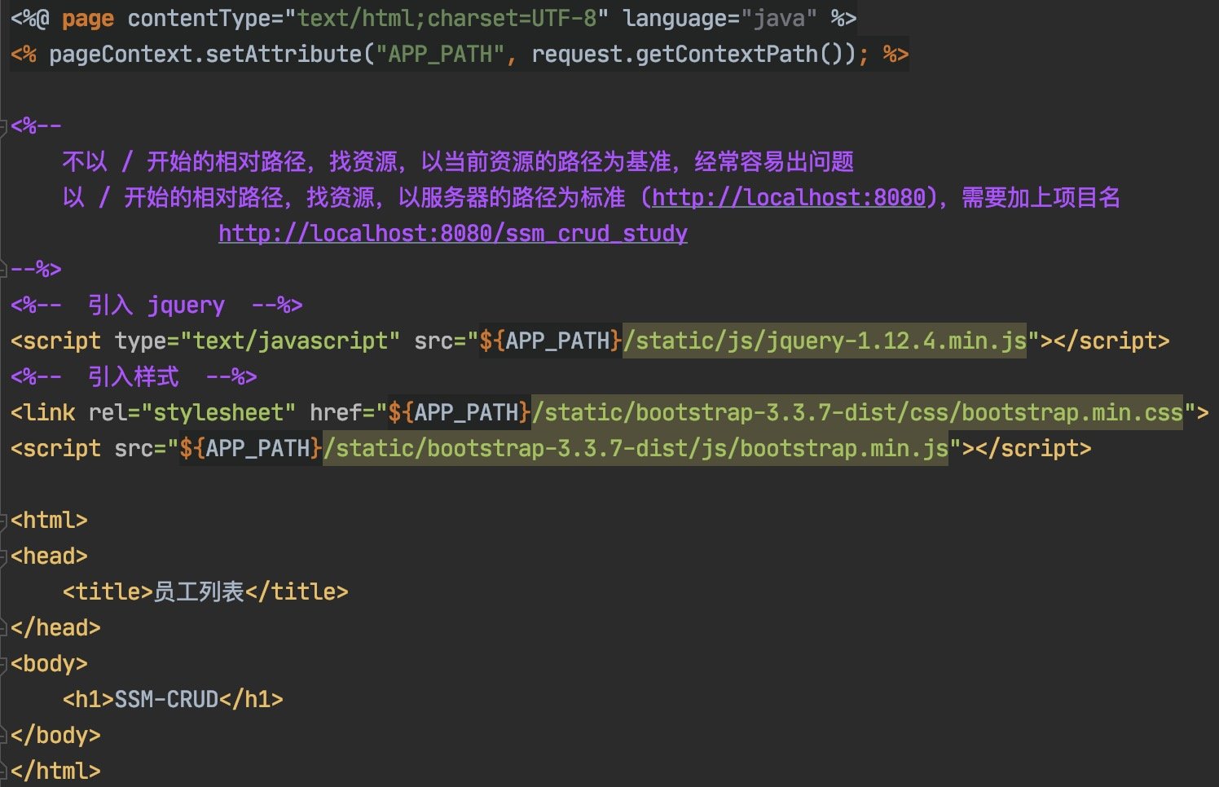The image size is (1219, 787).
Task: Click /static/js/jquery-1.12.4.min.js path
Action: coord(825,341)
